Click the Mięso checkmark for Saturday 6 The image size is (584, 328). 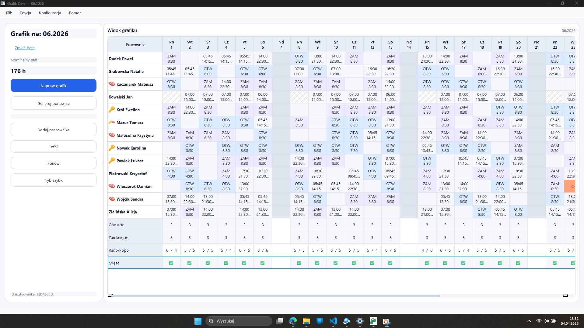(x=263, y=263)
